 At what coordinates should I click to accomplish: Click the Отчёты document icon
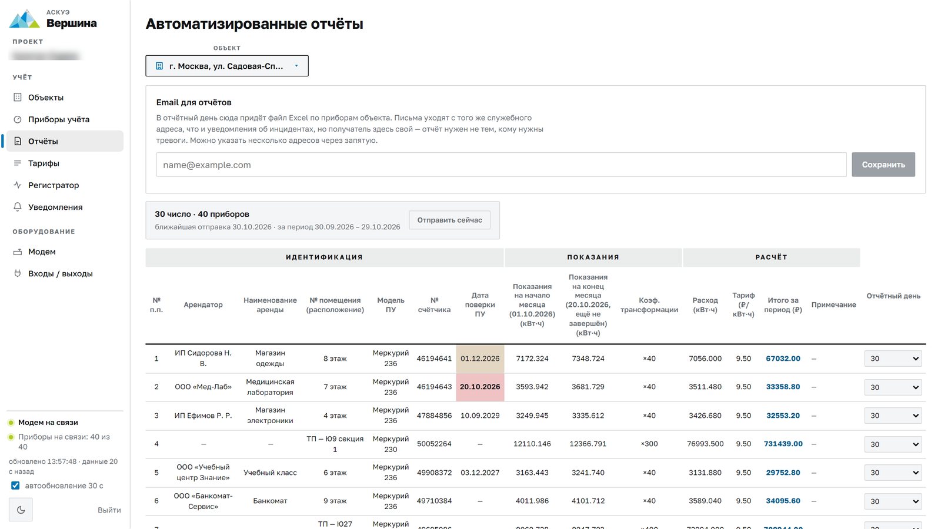tap(18, 141)
